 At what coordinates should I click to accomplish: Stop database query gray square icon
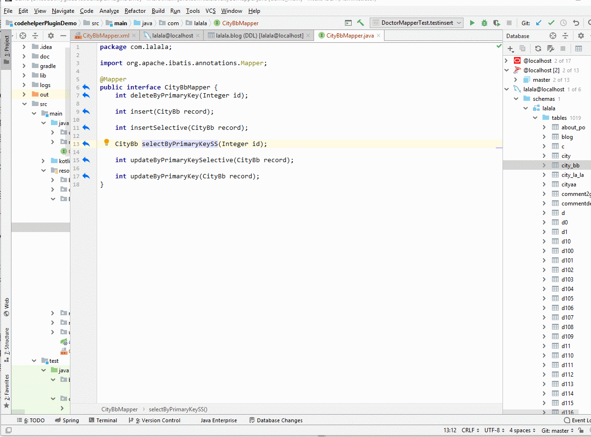tap(563, 49)
